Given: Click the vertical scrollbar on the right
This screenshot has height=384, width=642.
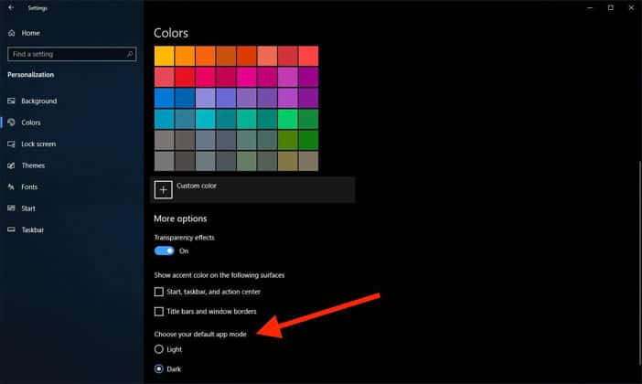Looking at the screenshot, I should coord(639,262).
